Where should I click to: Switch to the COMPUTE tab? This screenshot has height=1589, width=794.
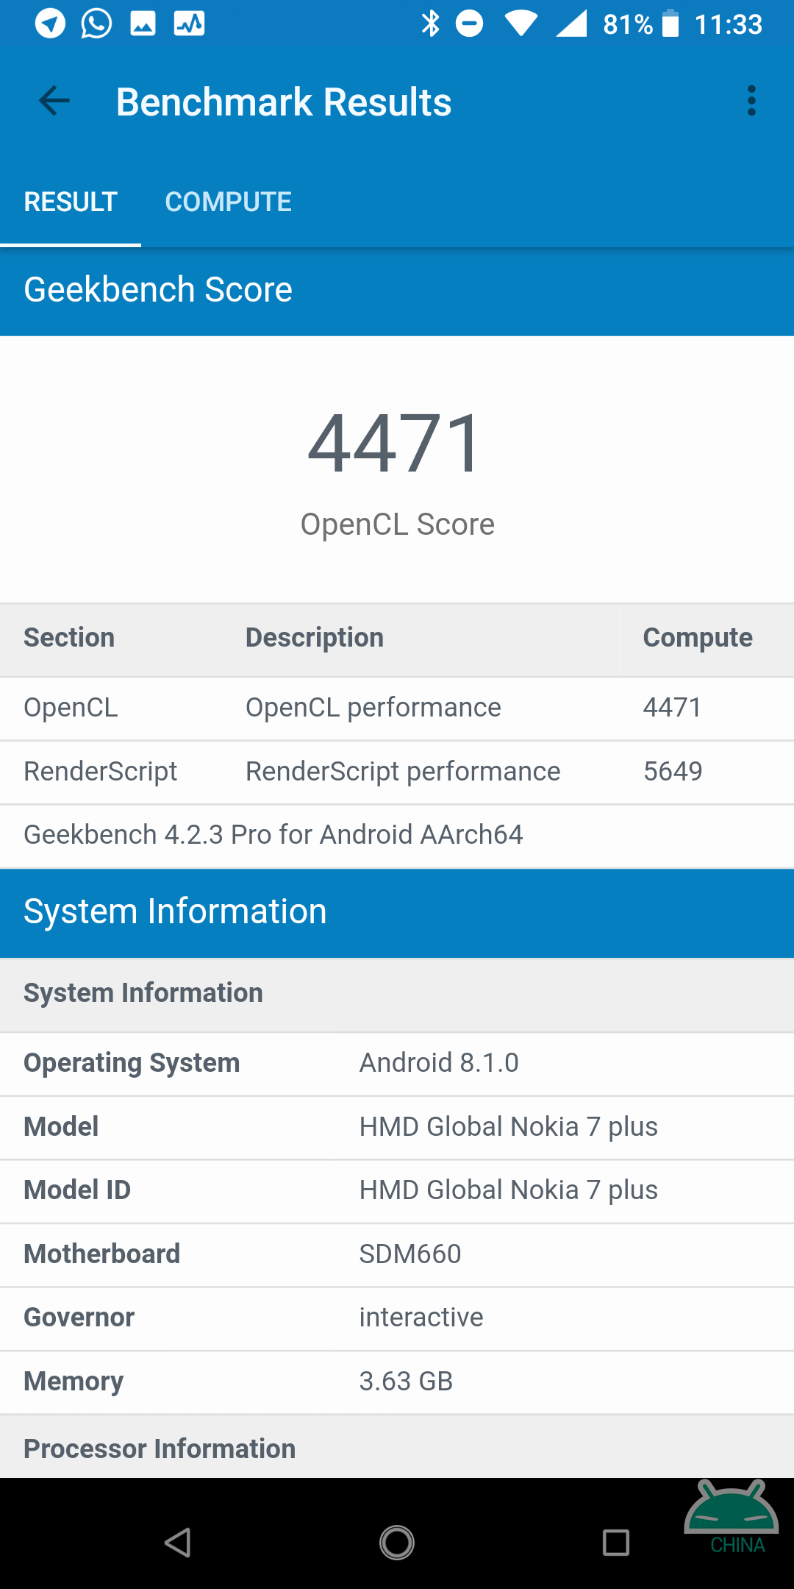point(228,202)
